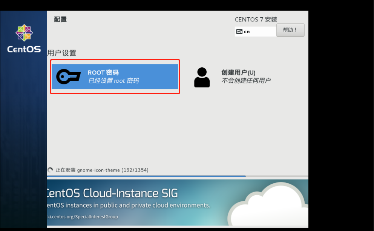
Task: Click the installation spinner icon
Action: 50,170
